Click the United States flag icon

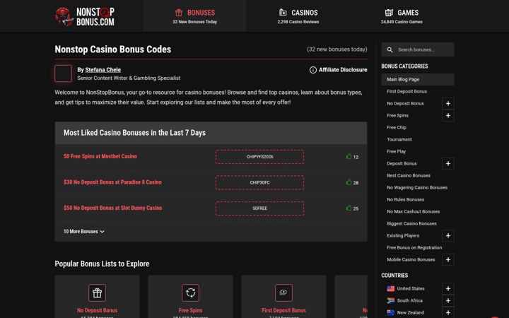(x=391, y=288)
